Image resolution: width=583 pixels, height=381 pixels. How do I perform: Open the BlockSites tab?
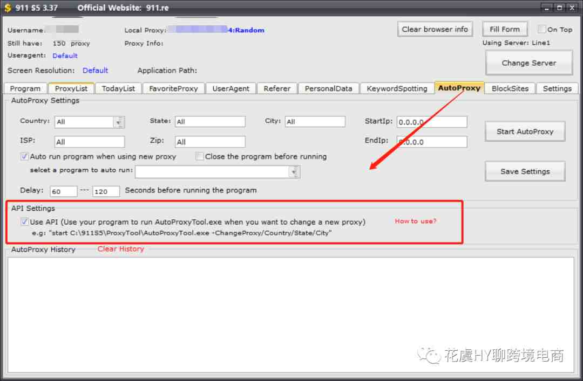coord(510,88)
